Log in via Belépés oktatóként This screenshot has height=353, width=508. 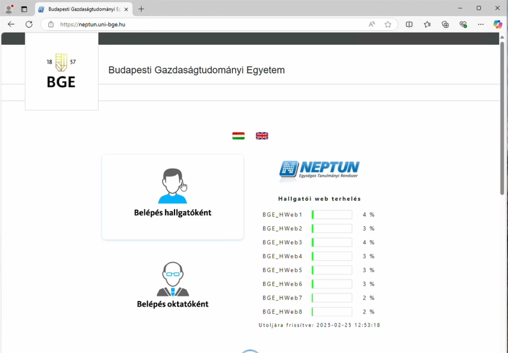point(172,304)
